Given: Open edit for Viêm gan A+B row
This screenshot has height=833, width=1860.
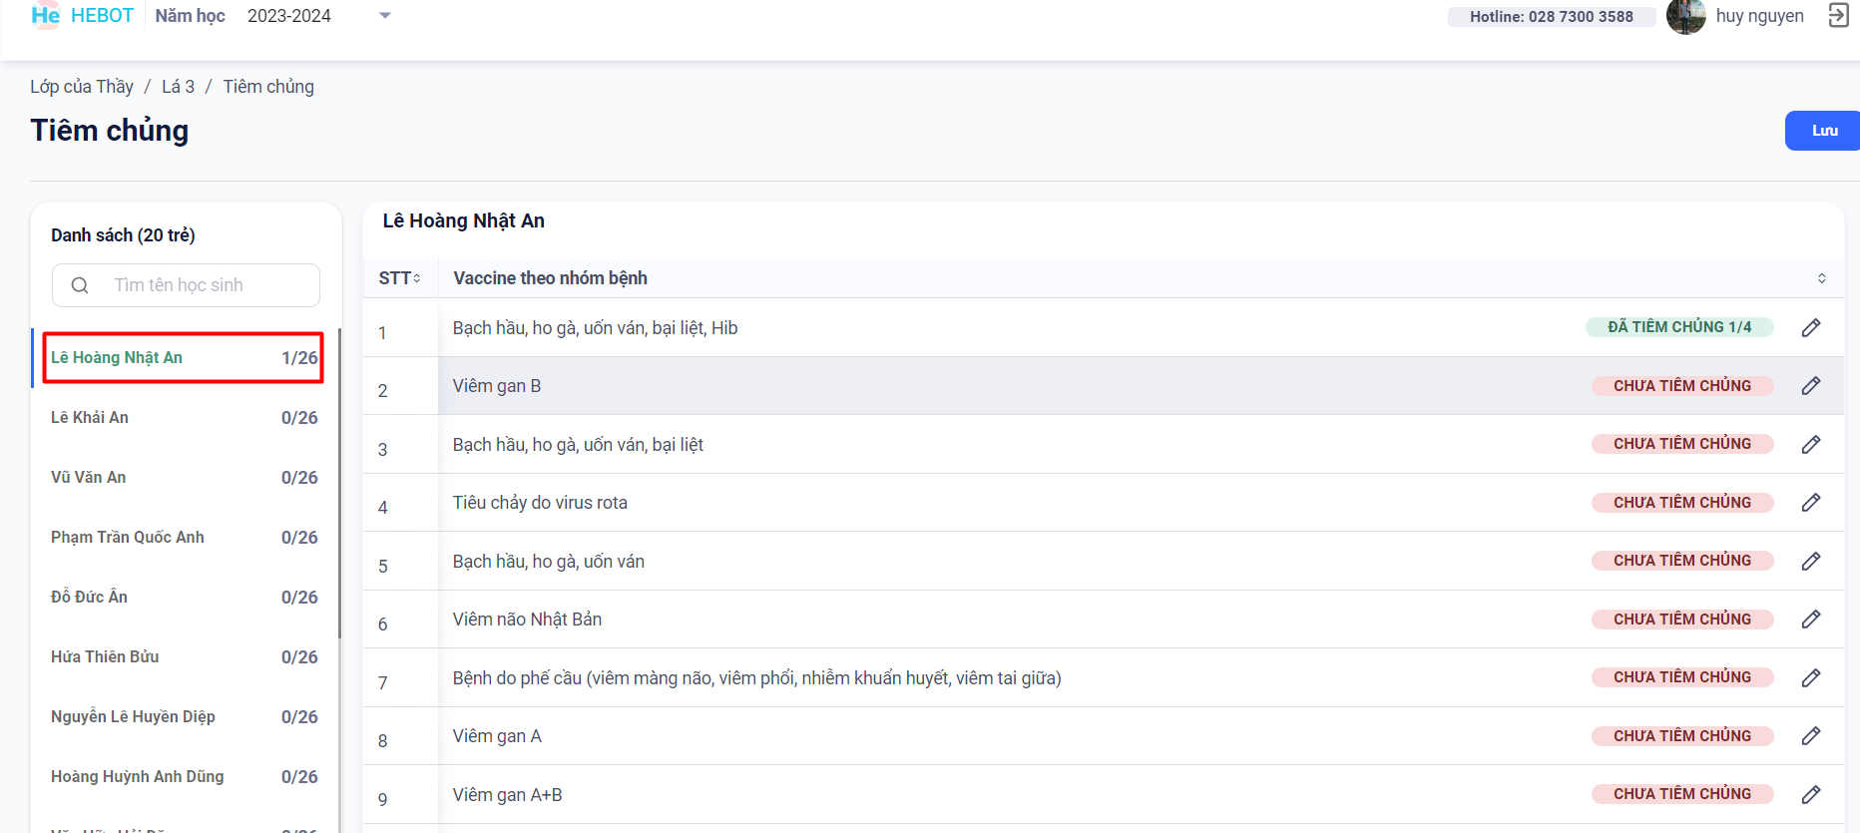Looking at the screenshot, I should pyautogui.click(x=1810, y=794).
